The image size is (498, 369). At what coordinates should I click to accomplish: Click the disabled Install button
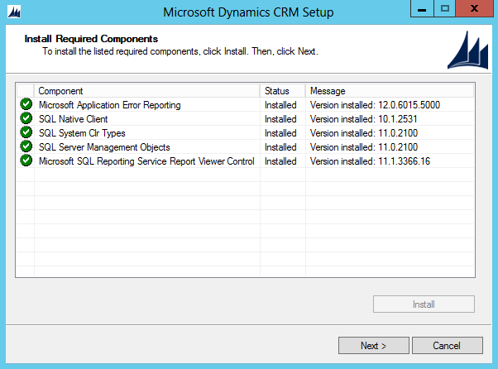[x=424, y=304]
